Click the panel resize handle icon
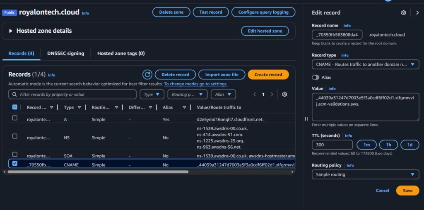This screenshot has width=424, height=210. click(306, 119)
